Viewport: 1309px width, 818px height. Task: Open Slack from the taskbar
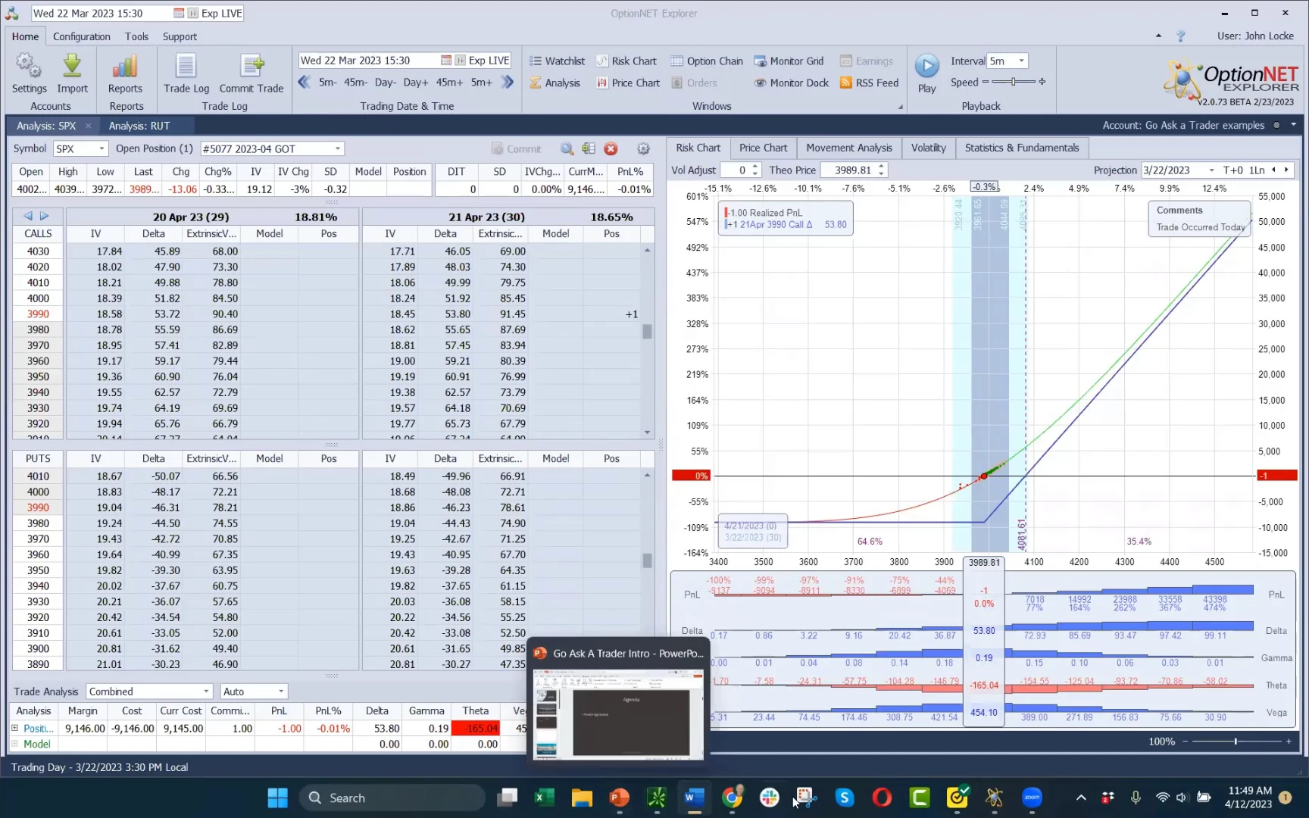point(770,798)
